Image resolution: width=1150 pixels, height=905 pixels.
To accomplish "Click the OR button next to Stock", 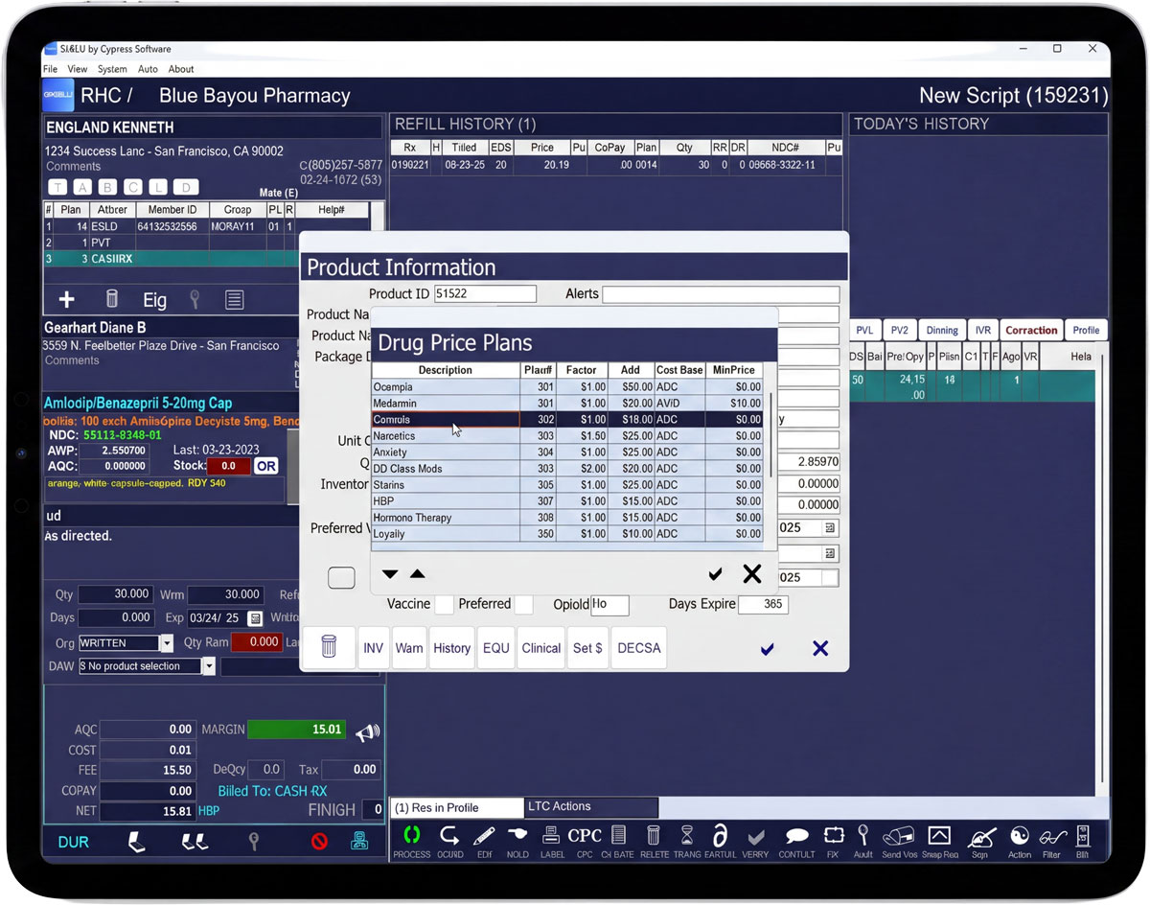I will click(x=266, y=466).
